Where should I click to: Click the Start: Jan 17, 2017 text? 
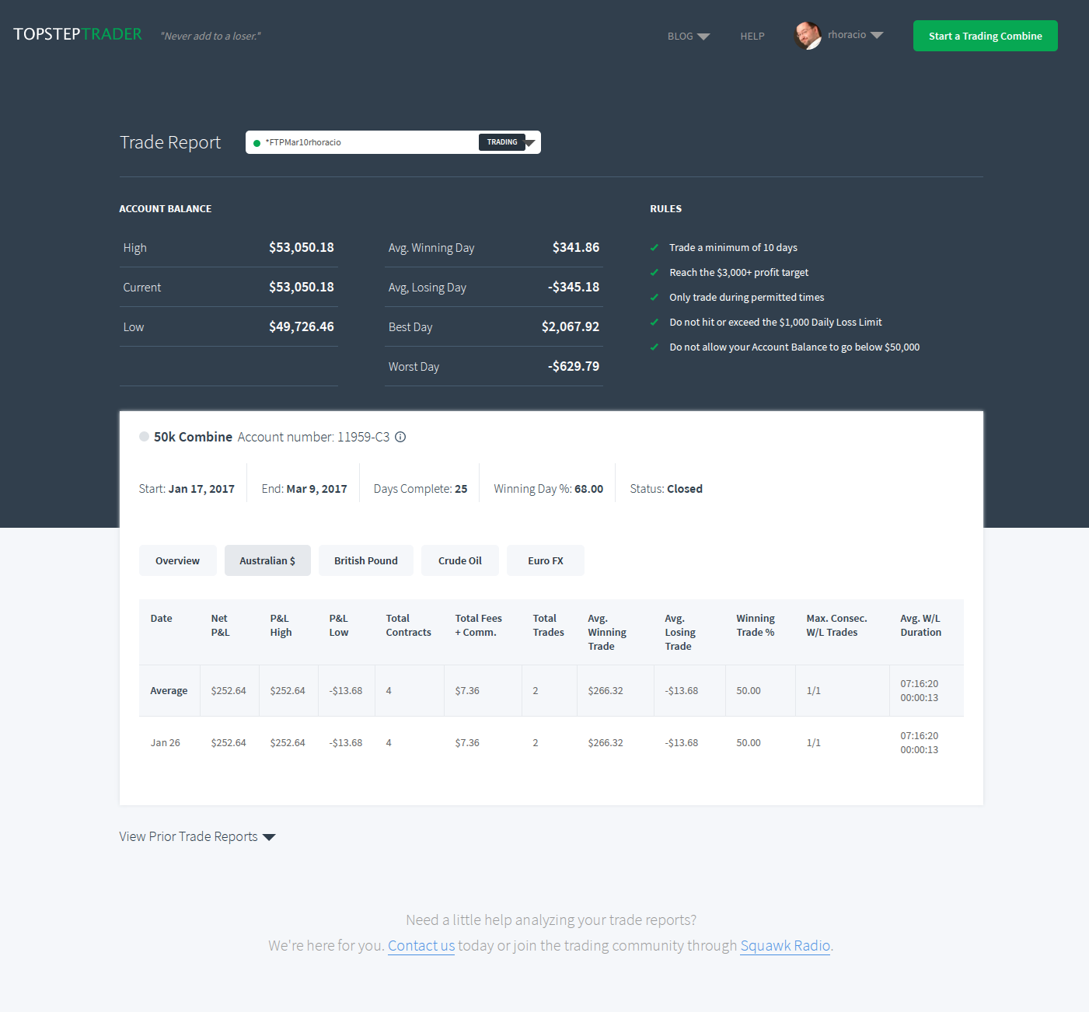coord(187,489)
